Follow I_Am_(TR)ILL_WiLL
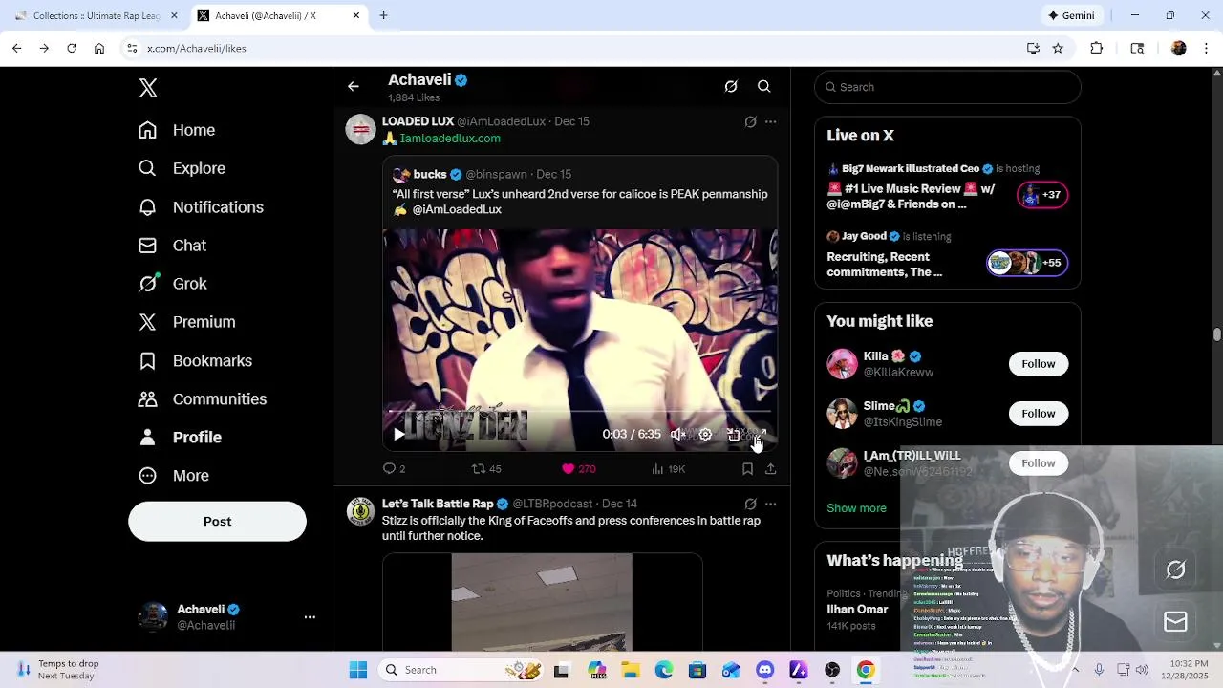This screenshot has width=1223, height=688. tap(1038, 463)
